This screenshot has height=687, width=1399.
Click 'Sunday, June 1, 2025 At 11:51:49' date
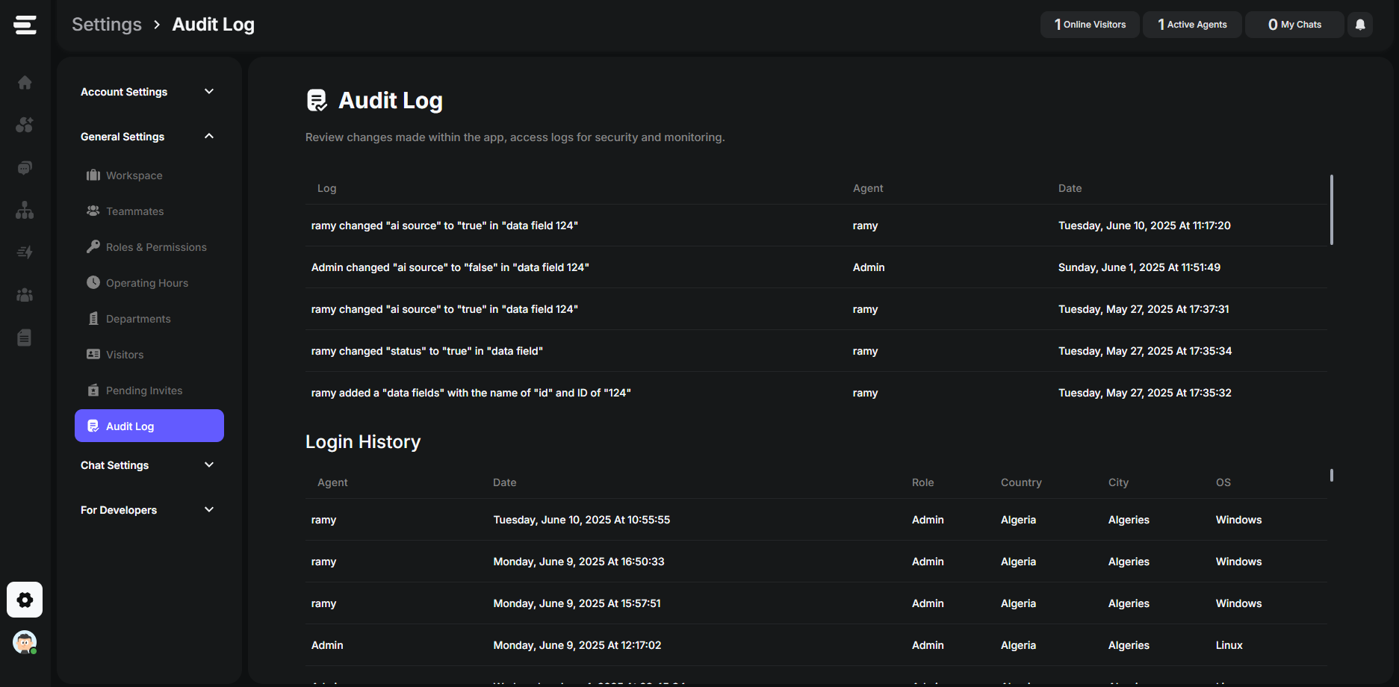click(1139, 267)
